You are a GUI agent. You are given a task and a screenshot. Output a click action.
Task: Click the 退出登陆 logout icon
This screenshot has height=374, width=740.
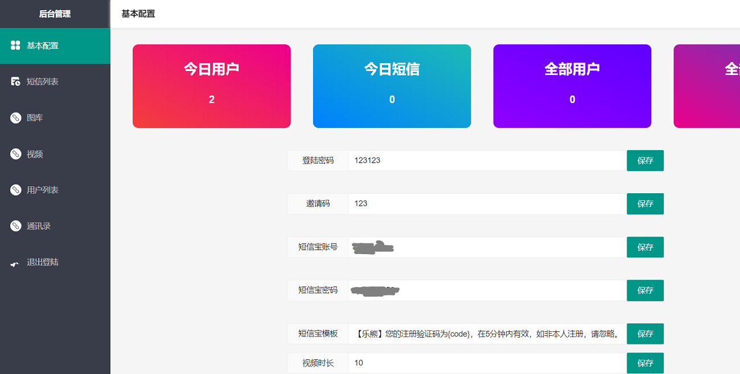tap(15, 263)
